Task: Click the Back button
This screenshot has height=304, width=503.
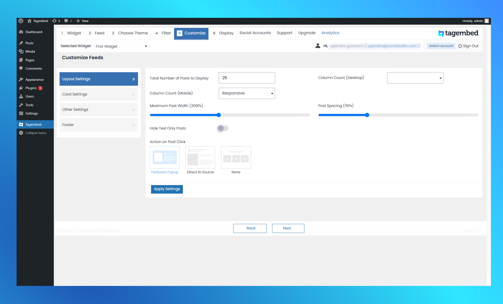Action: tap(250, 228)
